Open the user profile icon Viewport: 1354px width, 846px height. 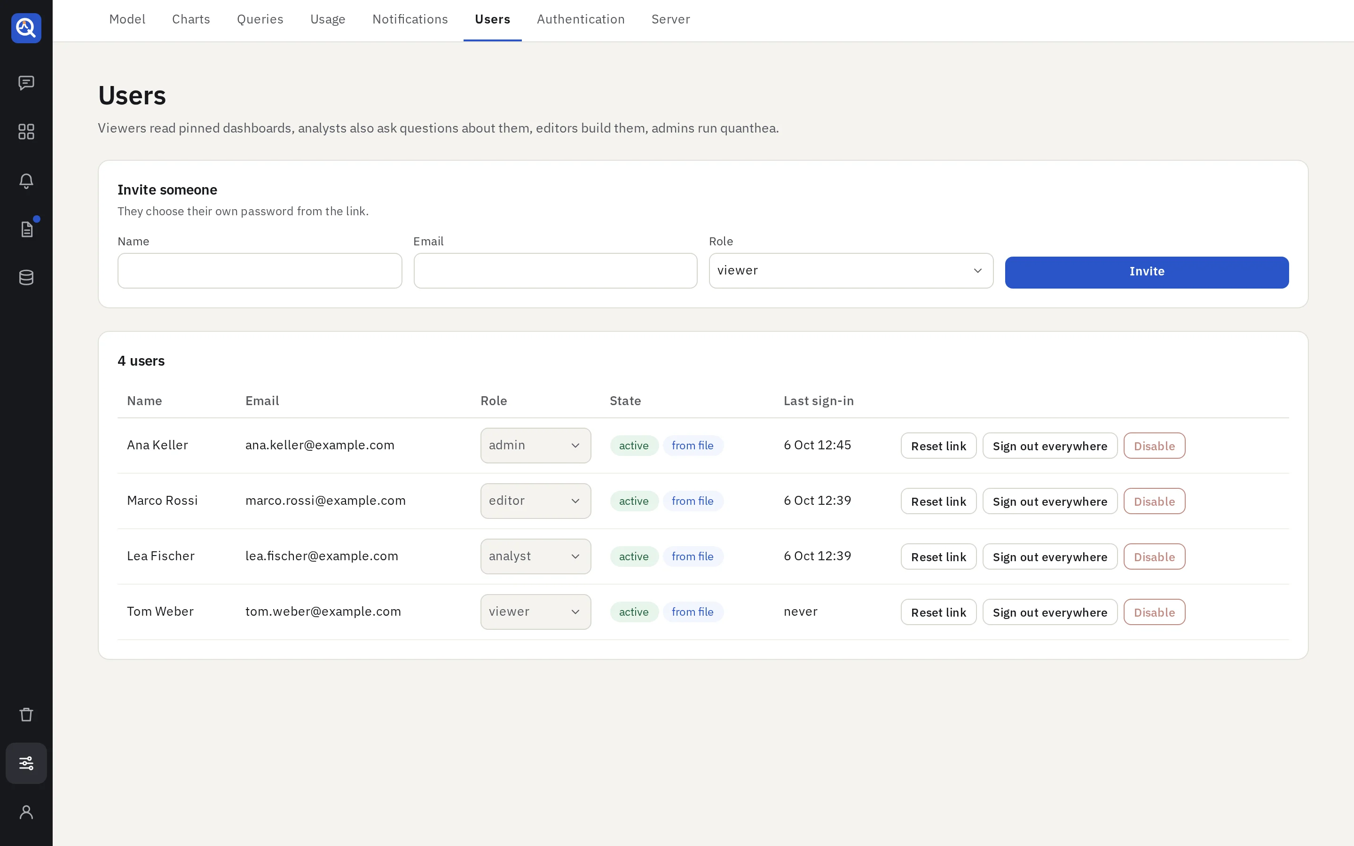coord(26,812)
